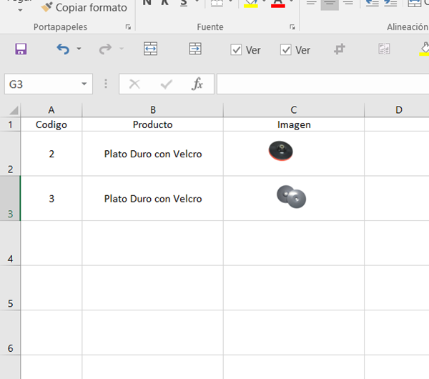The image size is (429, 379).
Task: Click inside the empty formula bar
Action: 323,84
